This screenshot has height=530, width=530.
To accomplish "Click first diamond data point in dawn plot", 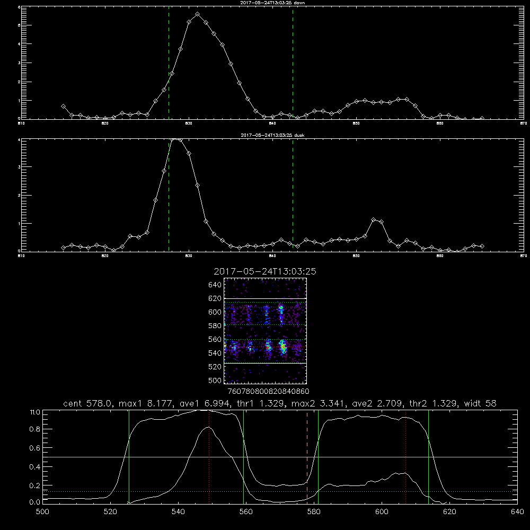I will [63, 107].
